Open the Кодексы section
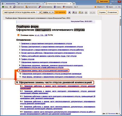Viewport: 122px width, 116px height. [57, 7]
